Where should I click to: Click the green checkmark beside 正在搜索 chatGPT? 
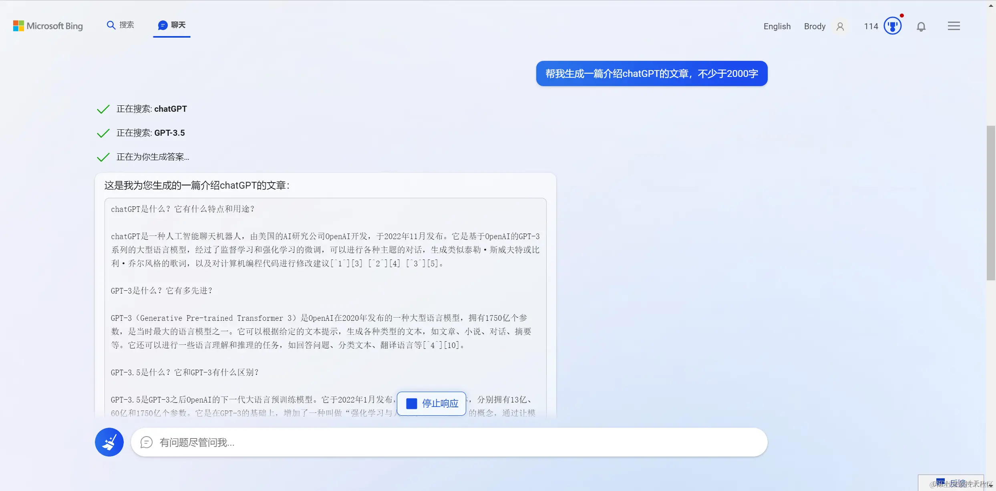pos(103,109)
